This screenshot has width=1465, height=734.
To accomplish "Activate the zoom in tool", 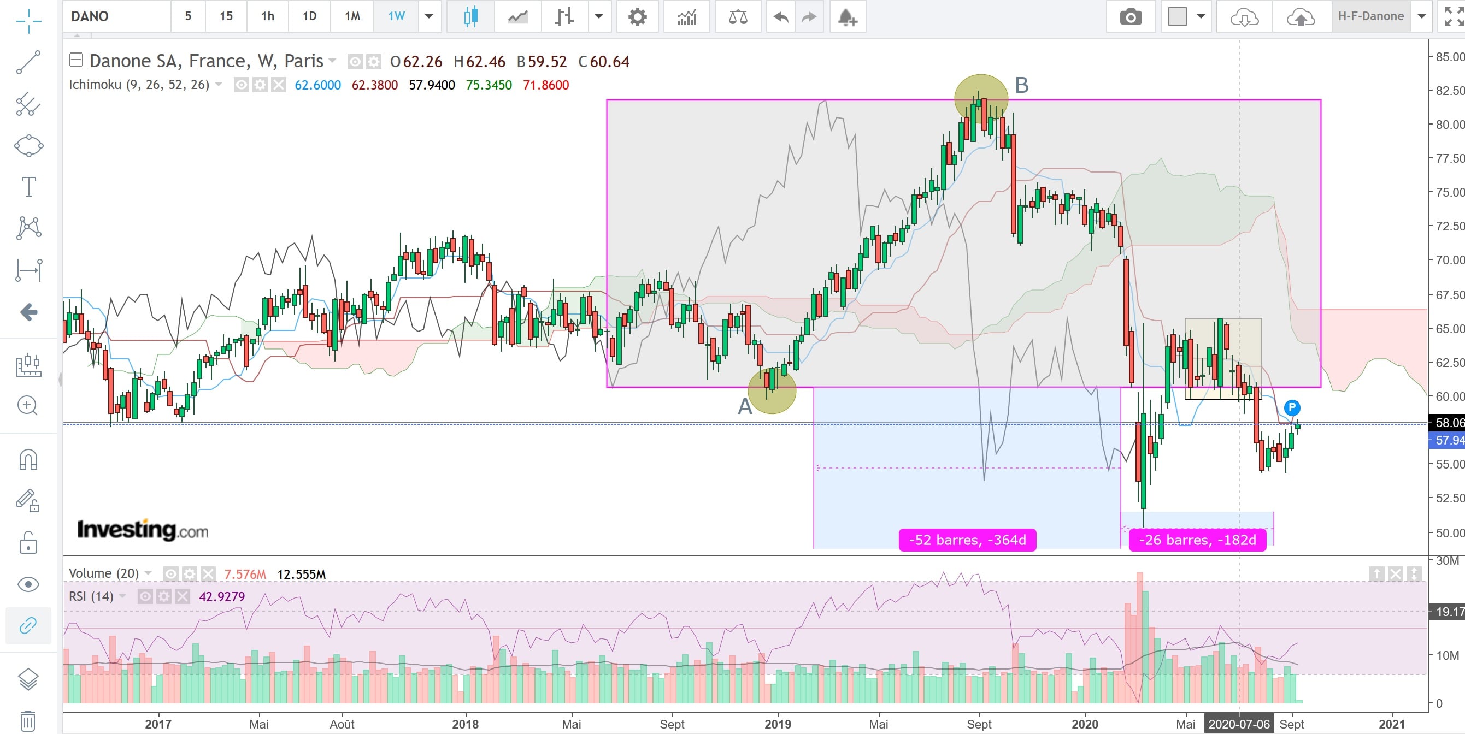I will tap(28, 405).
